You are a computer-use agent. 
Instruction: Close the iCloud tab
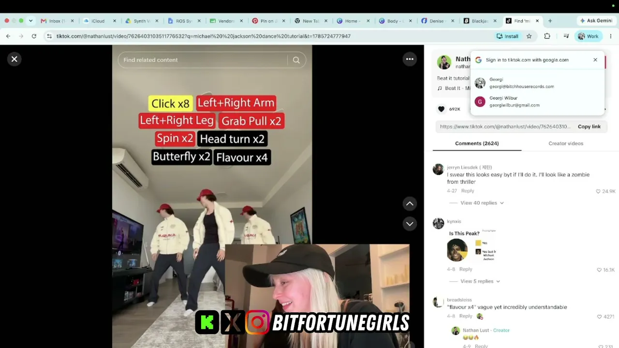coord(115,21)
